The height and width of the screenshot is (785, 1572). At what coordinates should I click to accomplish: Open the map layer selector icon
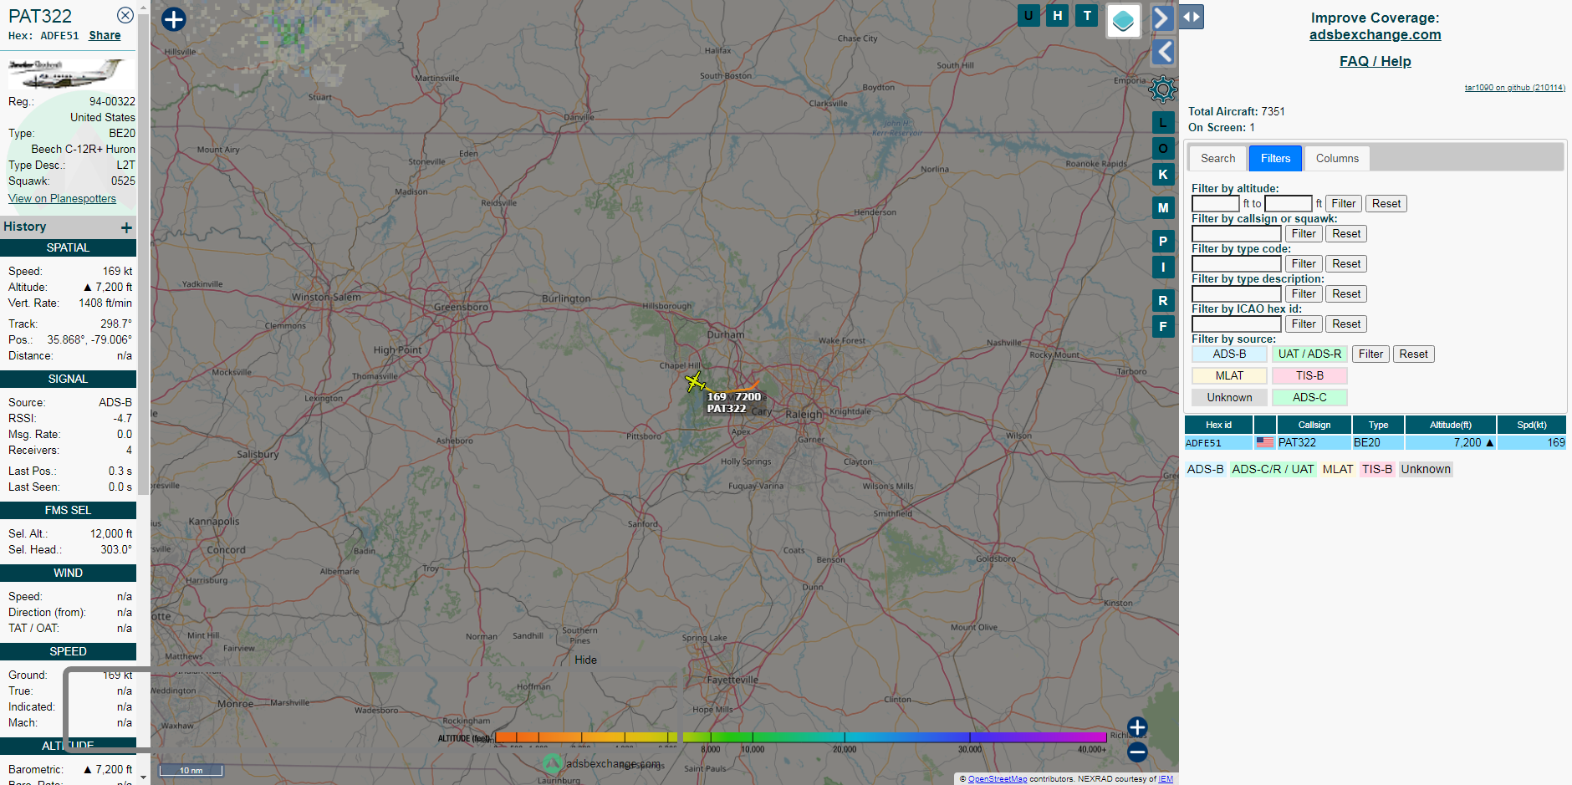click(x=1124, y=20)
